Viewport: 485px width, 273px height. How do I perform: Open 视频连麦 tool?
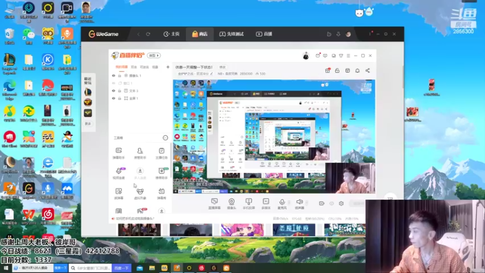(119, 174)
